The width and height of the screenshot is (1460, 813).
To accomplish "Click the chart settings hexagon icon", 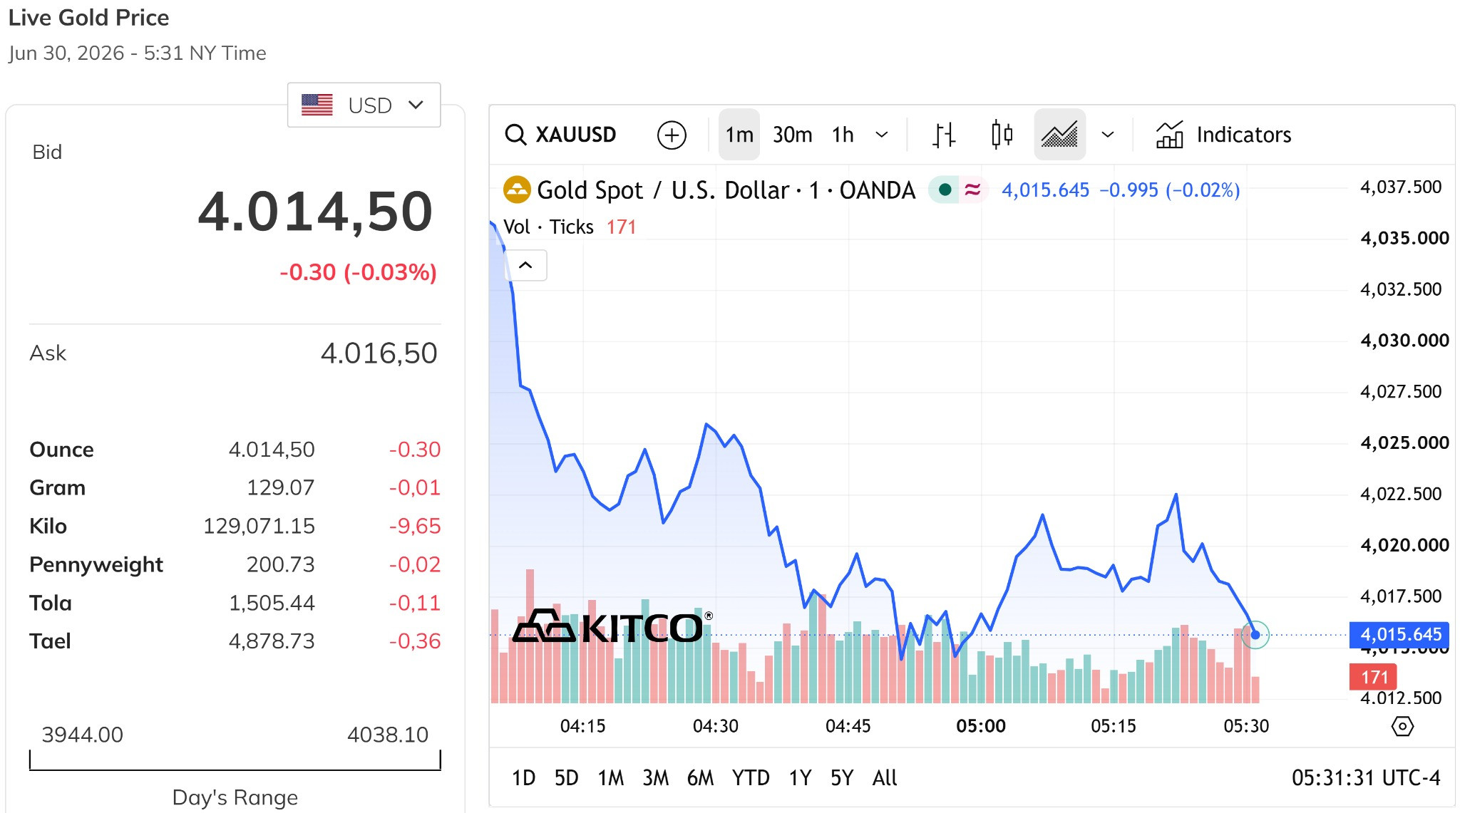I will click(x=1402, y=727).
